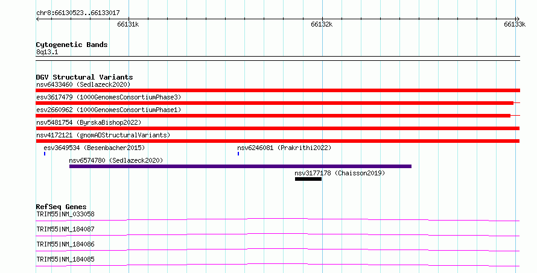This screenshot has height=273, width=537.
Task: Click the magenta line for TRIM55|NM_033058
Action: coord(278,219)
